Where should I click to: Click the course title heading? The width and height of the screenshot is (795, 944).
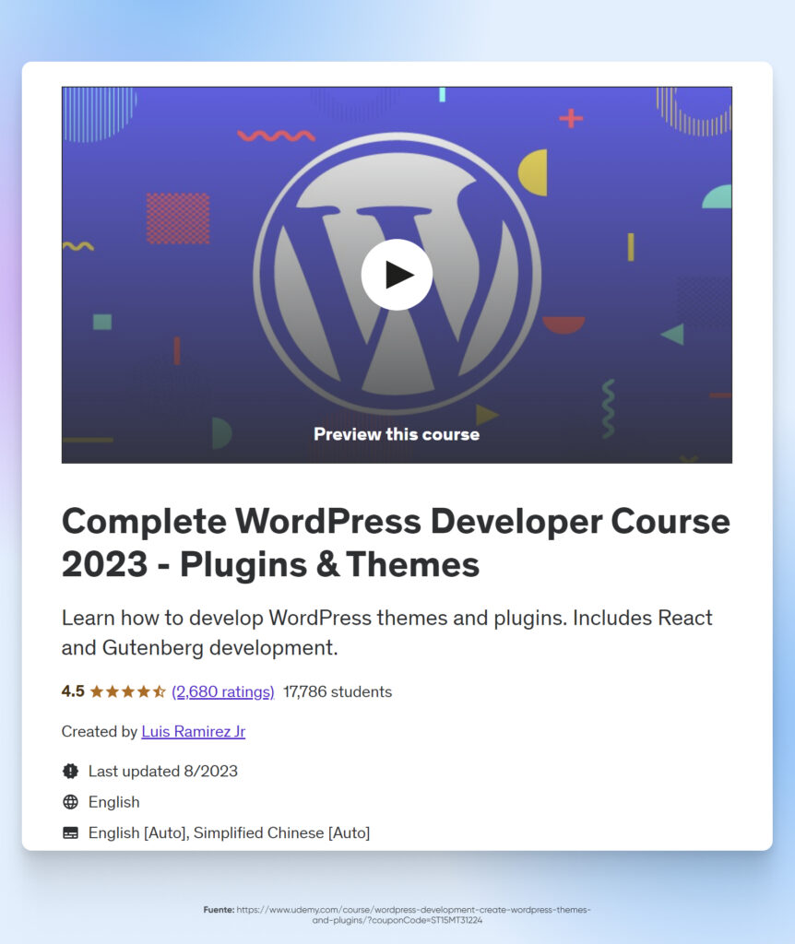[396, 542]
